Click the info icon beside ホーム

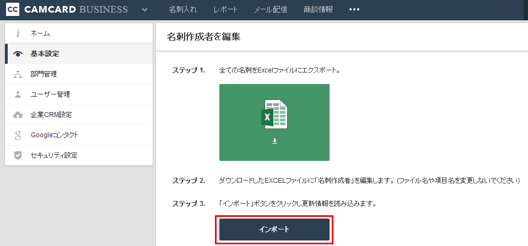[18, 33]
